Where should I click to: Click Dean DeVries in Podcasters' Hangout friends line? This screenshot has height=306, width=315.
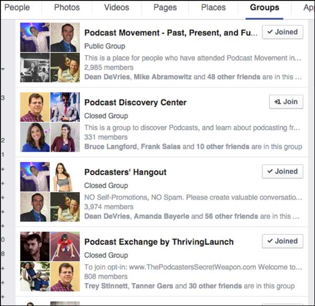click(x=107, y=216)
